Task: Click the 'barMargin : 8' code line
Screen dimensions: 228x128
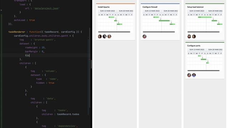Action: 35,51
